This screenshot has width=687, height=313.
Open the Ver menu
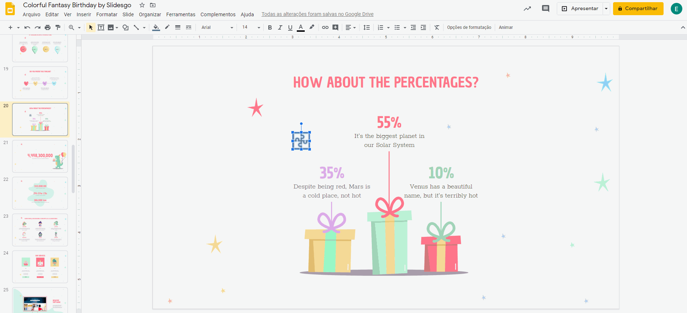coord(68,14)
